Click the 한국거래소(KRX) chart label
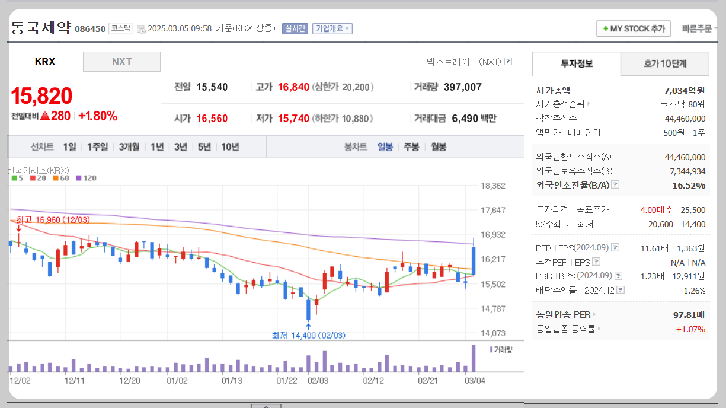Image resolution: width=726 pixels, height=408 pixels. (x=39, y=170)
